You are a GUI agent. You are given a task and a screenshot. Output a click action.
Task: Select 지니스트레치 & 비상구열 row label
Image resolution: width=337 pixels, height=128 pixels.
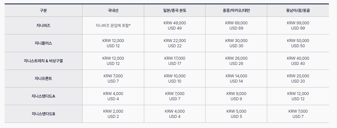point(43,61)
